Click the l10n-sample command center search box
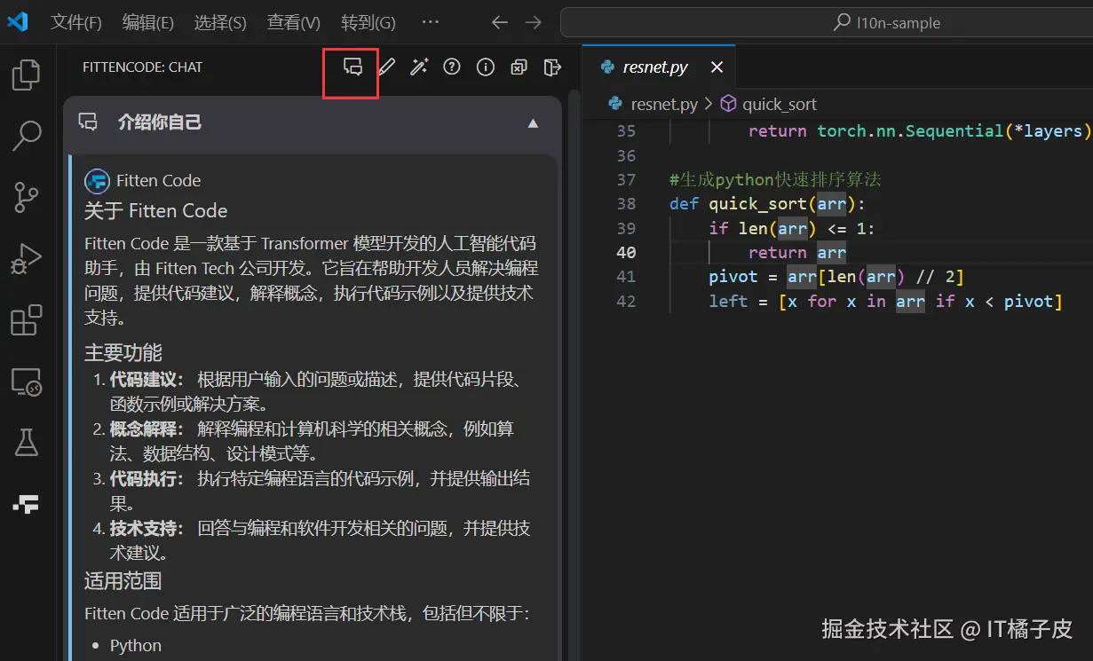Viewport: 1093px width, 661px height. point(826,23)
